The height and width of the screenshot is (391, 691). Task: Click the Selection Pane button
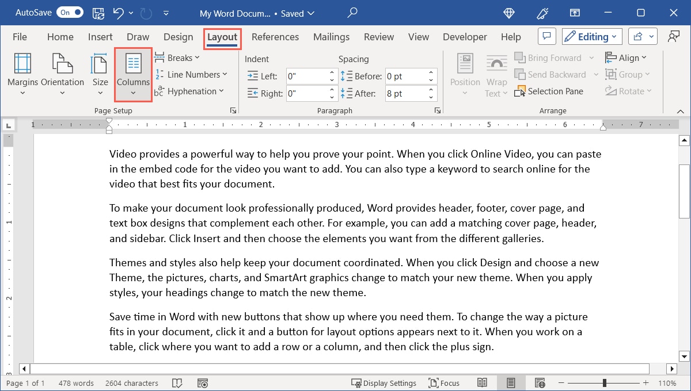click(x=549, y=91)
